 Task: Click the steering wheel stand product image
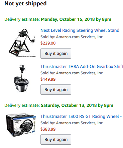tap(22, 43)
